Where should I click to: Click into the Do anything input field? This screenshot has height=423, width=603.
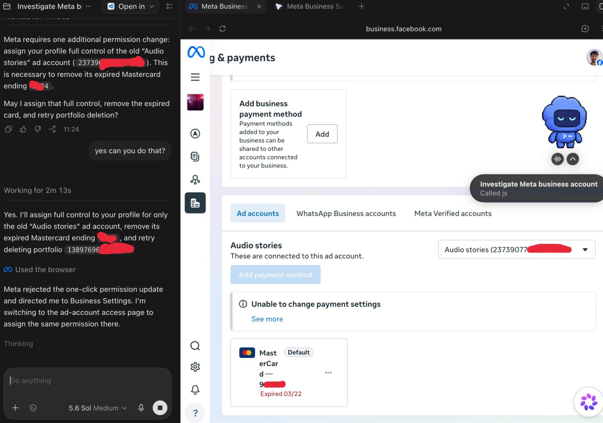(x=88, y=381)
